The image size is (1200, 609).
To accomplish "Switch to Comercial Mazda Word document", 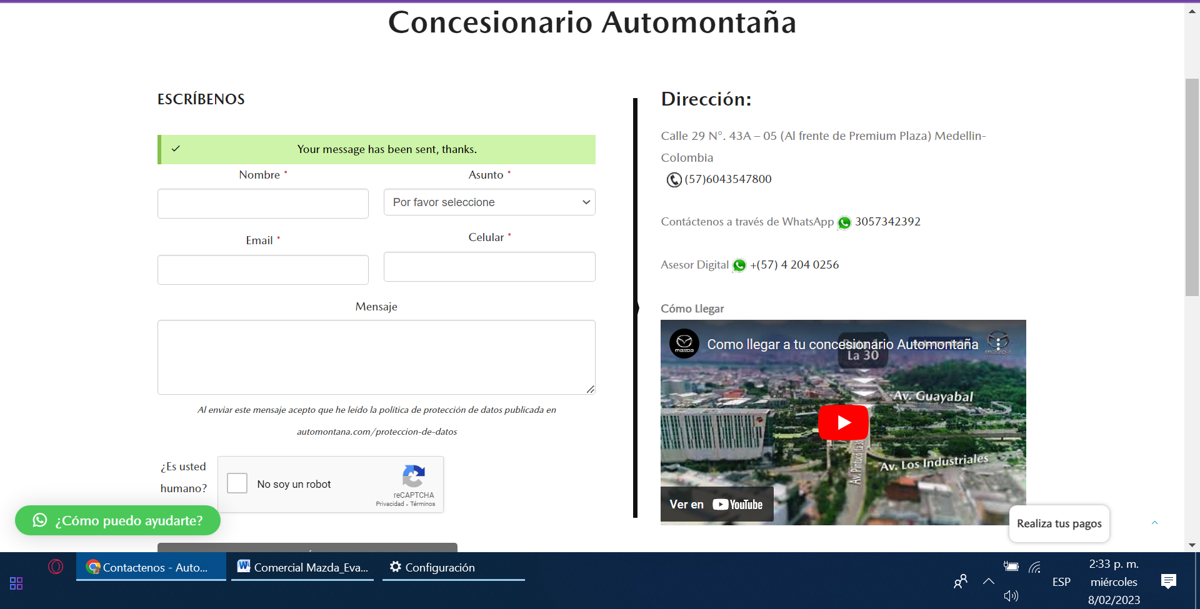I will (x=302, y=567).
